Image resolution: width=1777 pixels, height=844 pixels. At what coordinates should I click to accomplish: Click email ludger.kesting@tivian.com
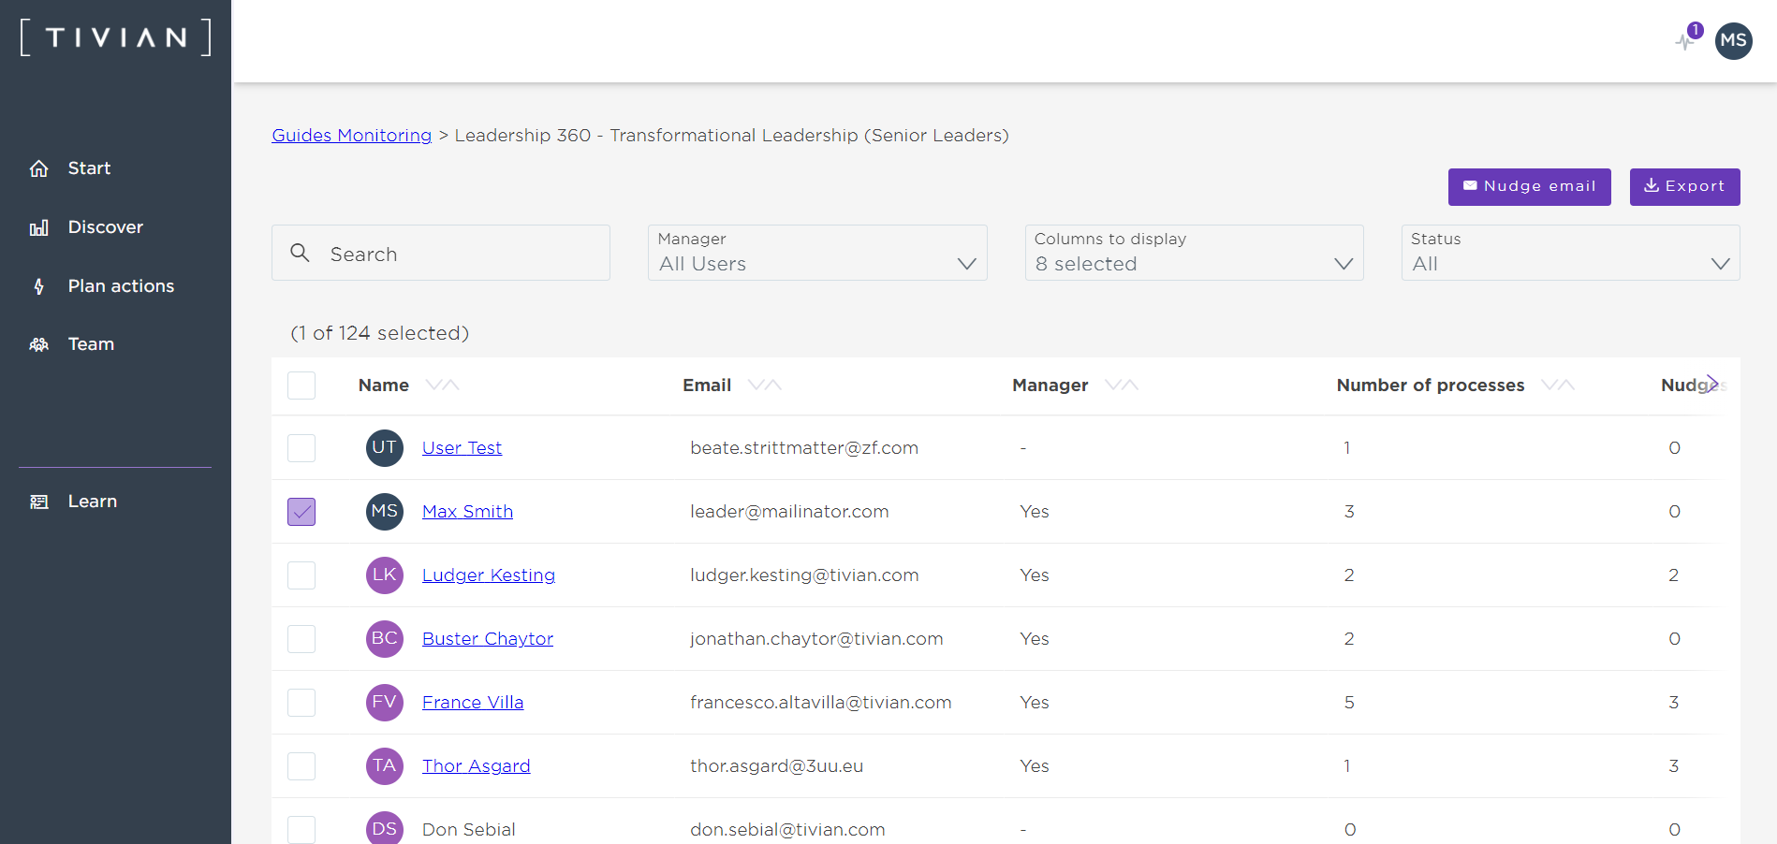point(804,575)
